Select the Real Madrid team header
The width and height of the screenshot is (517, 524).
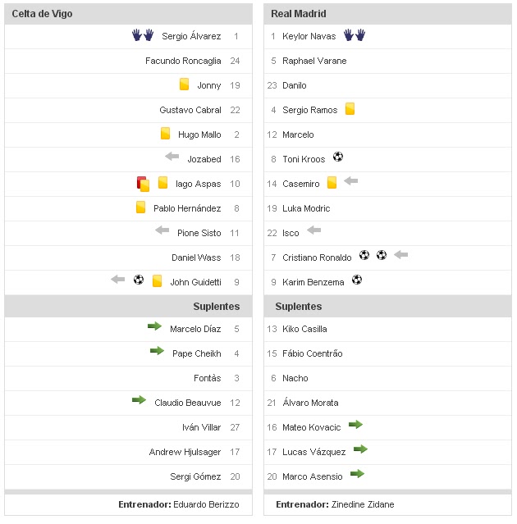click(x=299, y=14)
